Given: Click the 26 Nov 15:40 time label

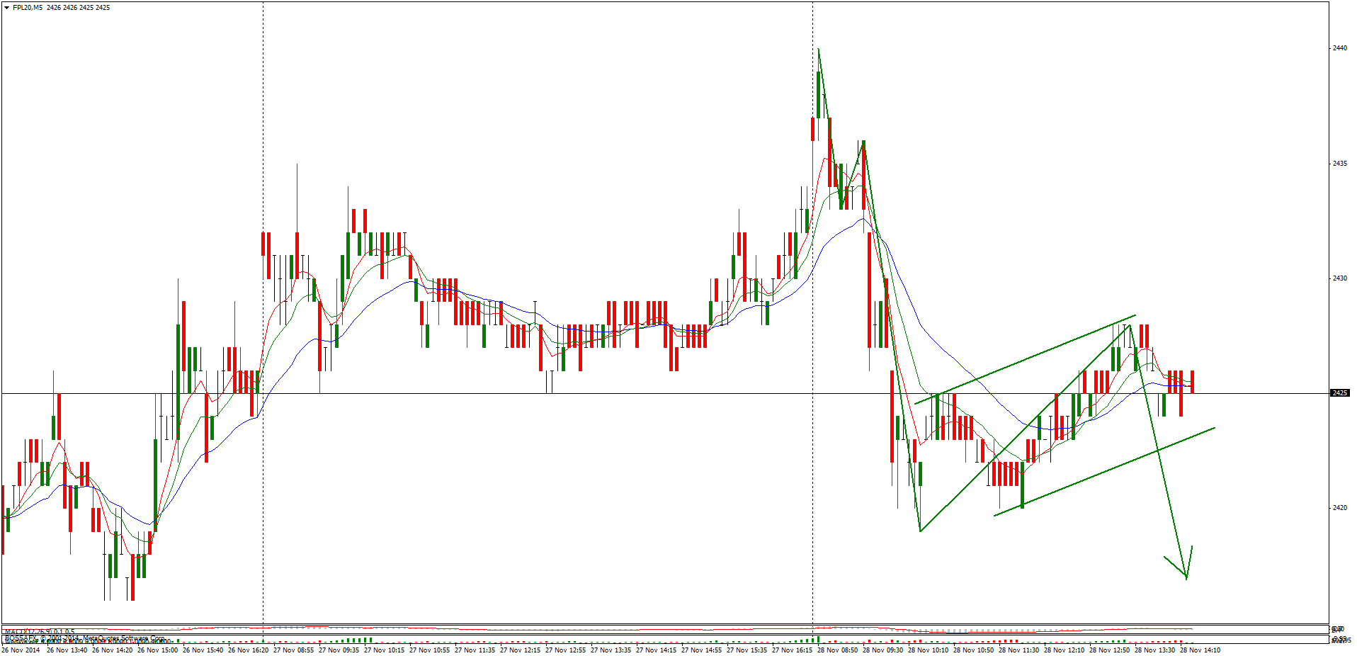Looking at the screenshot, I should [x=203, y=650].
